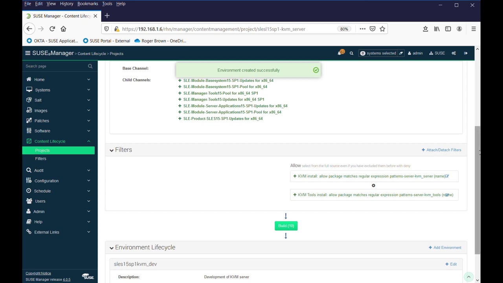The image size is (503, 283).
Task: Click the Schedule clock icon in sidebar
Action: [x=29, y=191]
